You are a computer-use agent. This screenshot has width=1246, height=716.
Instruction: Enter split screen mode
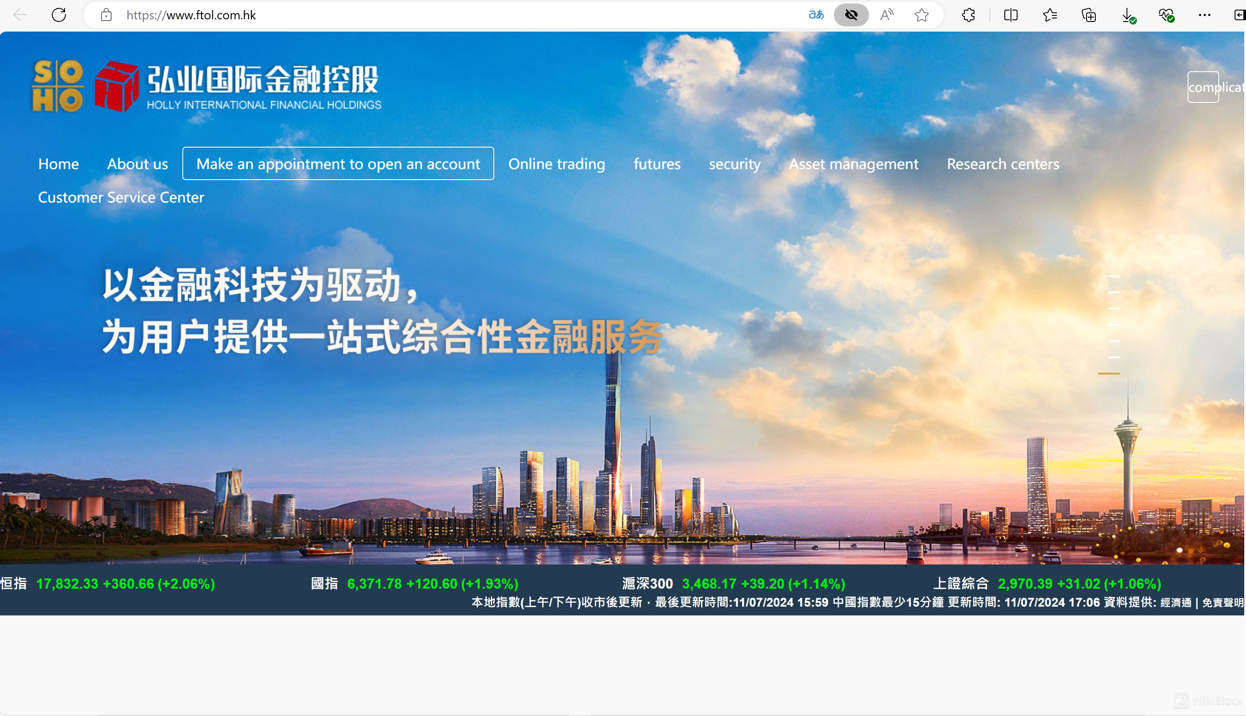click(x=1011, y=15)
